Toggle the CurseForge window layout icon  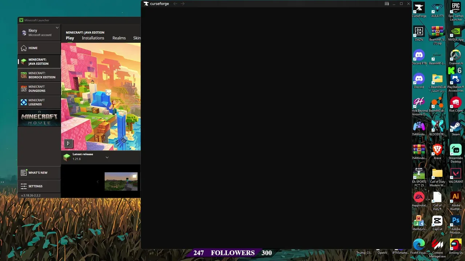pos(387,4)
